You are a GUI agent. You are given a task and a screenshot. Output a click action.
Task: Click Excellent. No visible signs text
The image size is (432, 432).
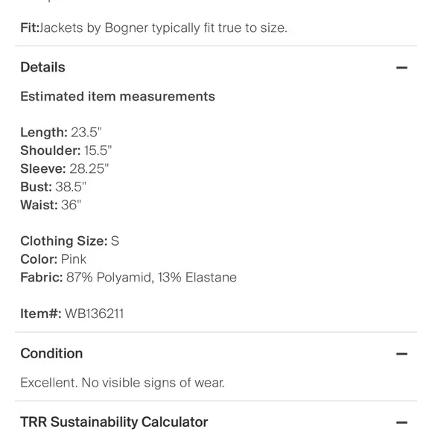pyautogui.click(x=122, y=383)
